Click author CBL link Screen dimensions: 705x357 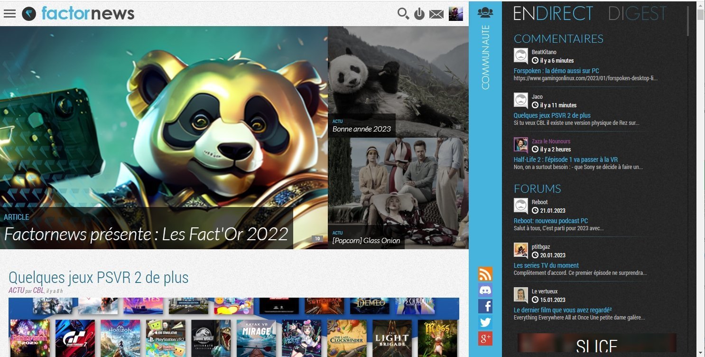click(38, 290)
